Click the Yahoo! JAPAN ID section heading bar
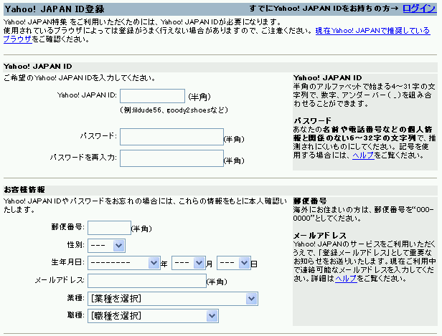 coord(220,67)
